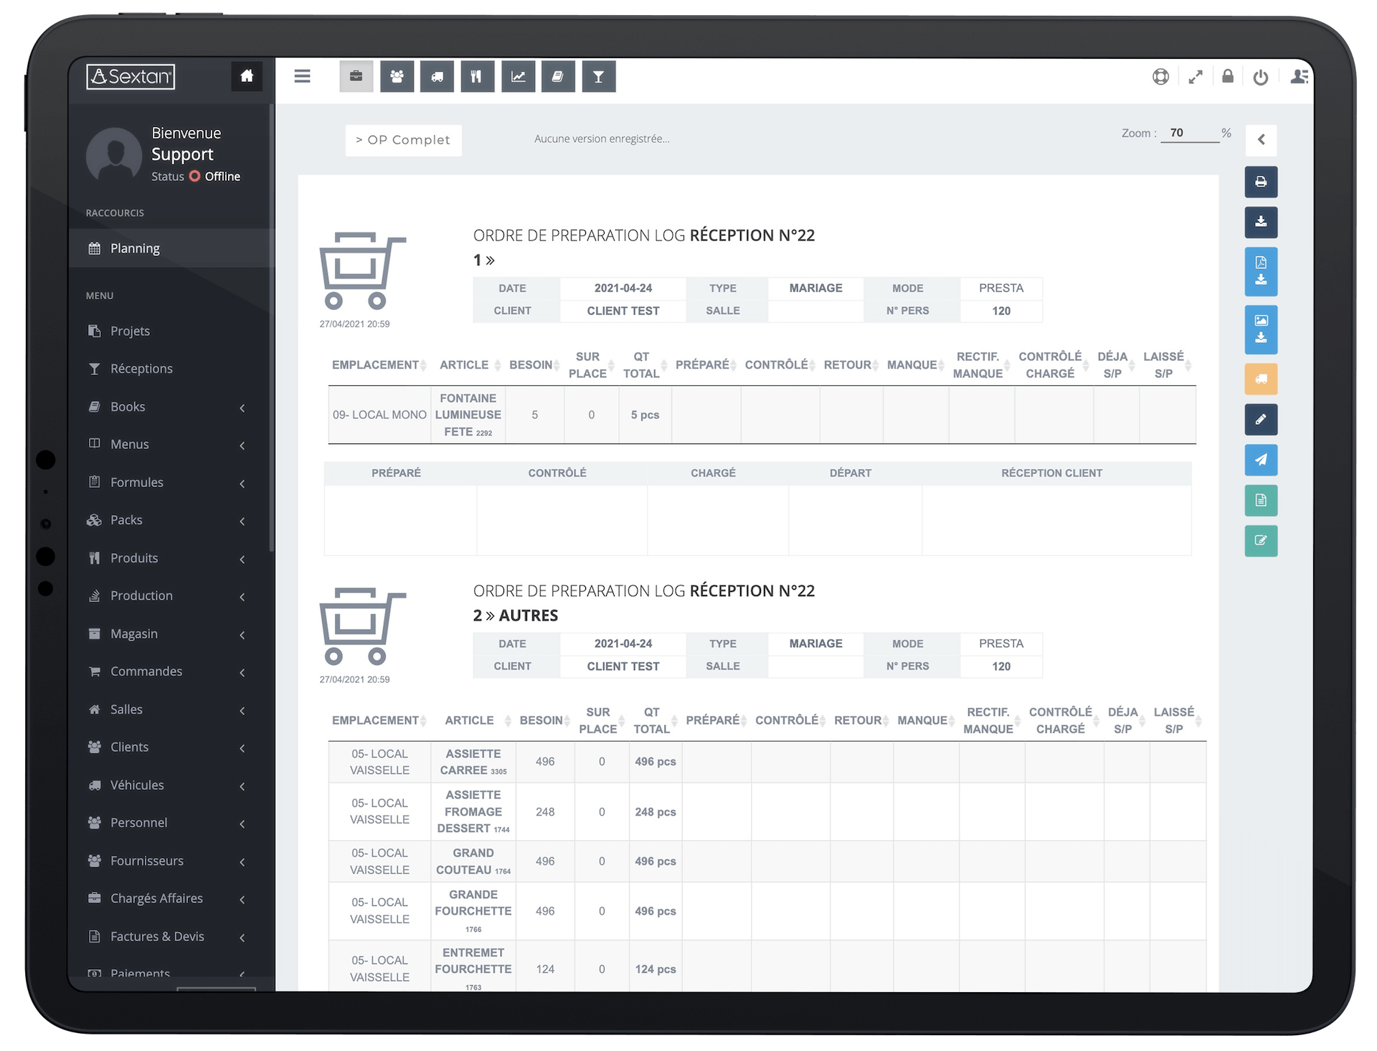Viewport: 1377px width, 1051px height.
Task: Open the Véhicules truck icon in the top toolbar
Action: click(x=437, y=76)
